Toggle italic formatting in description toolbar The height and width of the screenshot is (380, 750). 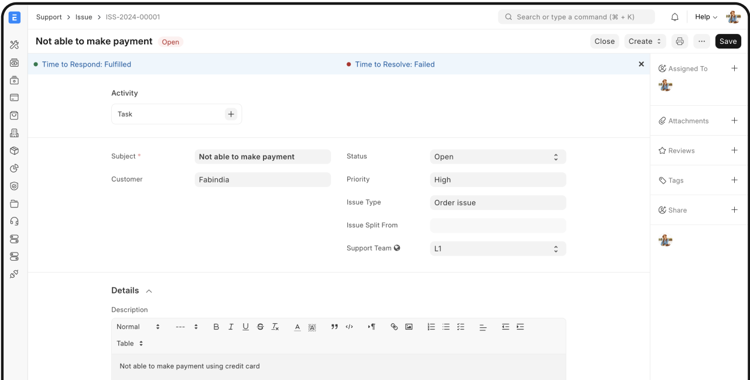(231, 327)
